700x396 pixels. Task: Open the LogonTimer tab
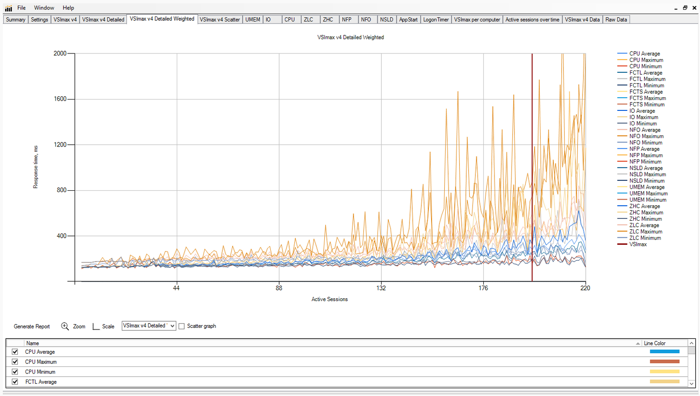point(436,20)
